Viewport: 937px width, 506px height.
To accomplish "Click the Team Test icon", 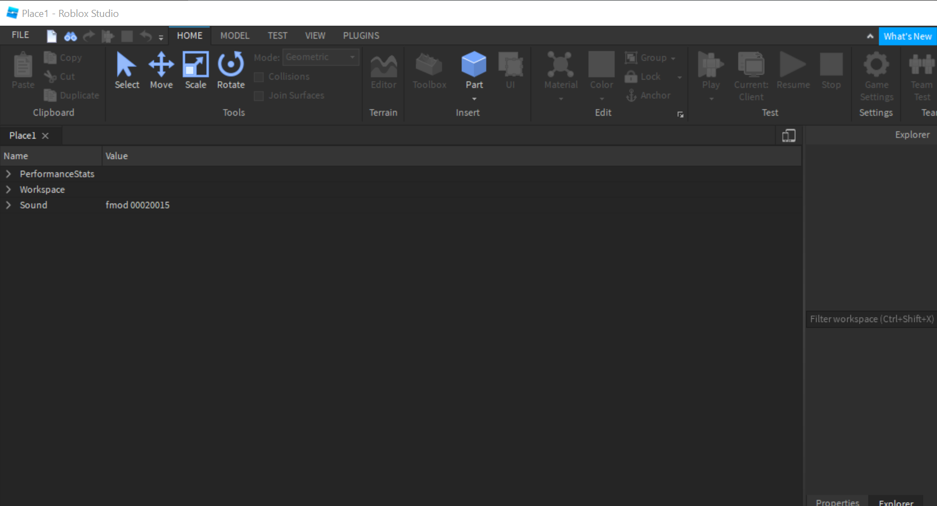I will point(922,65).
